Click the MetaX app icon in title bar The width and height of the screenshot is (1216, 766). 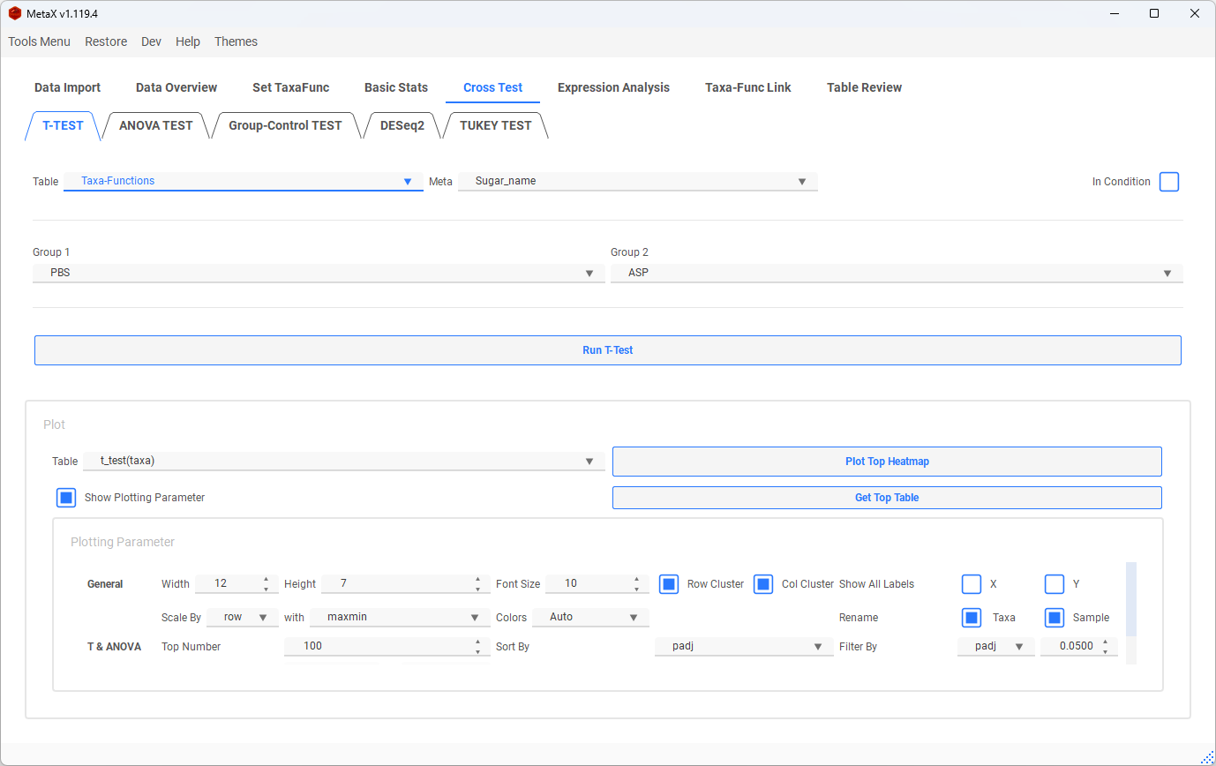click(14, 13)
